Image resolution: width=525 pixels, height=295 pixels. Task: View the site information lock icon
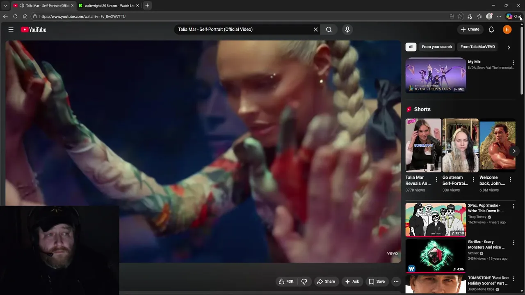point(35,16)
